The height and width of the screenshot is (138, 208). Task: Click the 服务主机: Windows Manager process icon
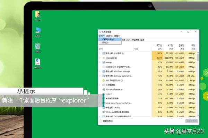103,71
